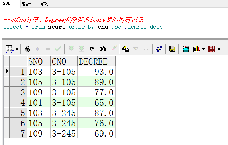Viewport: 228px width, 145px height.
Task: Click the keyword 'select' in query
Action: click(13, 27)
